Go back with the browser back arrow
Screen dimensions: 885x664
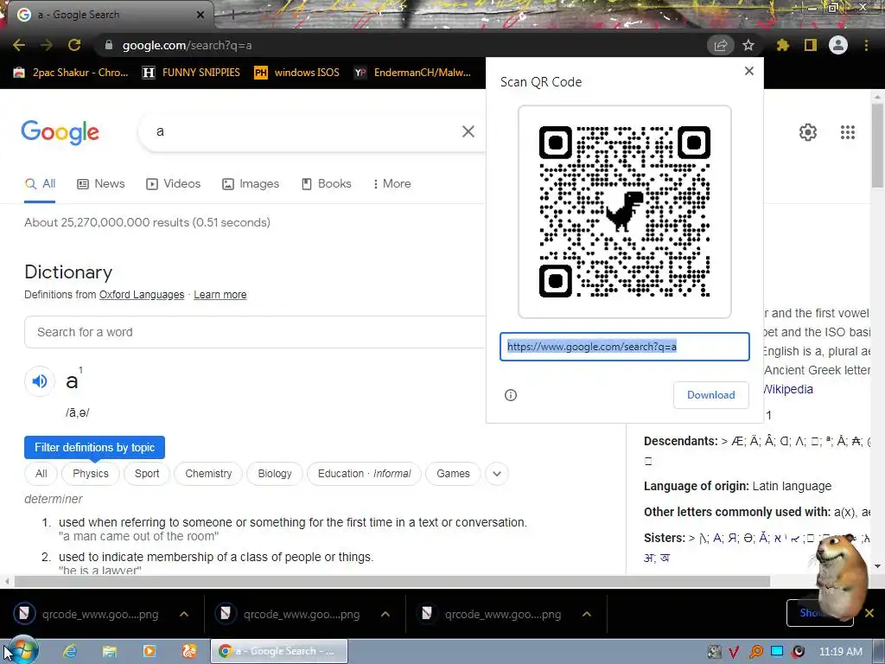click(x=19, y=45)
